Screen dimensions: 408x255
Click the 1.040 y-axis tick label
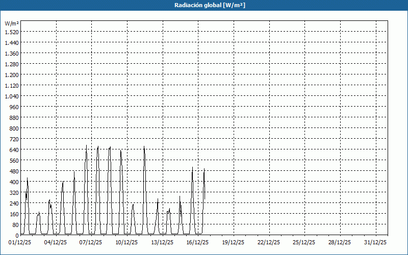[x=12, y=96]
